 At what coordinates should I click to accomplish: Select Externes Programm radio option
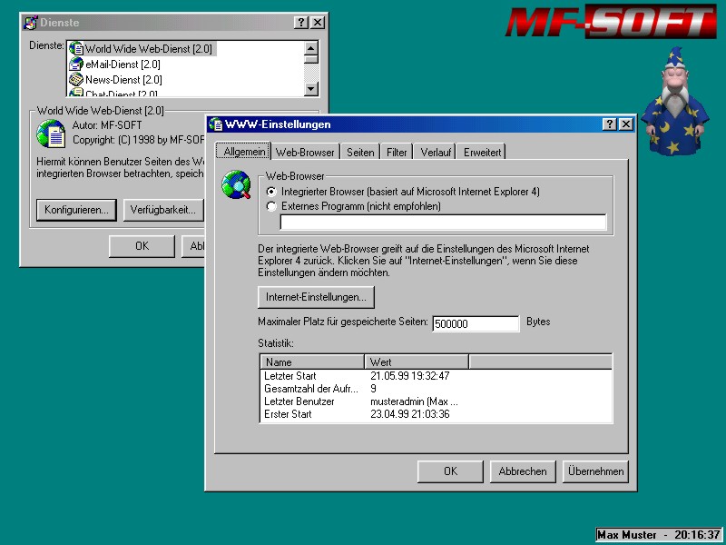pyautogui.click(x=271, y=206)
